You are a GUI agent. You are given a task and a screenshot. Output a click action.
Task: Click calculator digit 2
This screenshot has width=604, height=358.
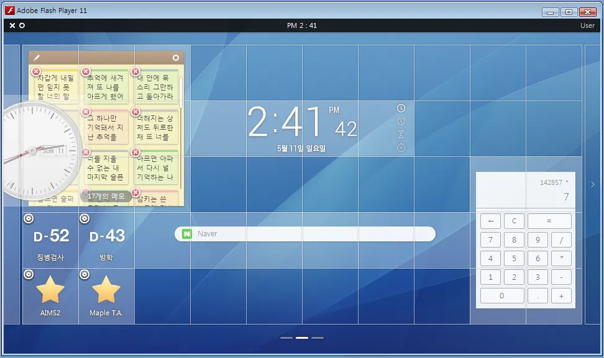click(514, 277)
